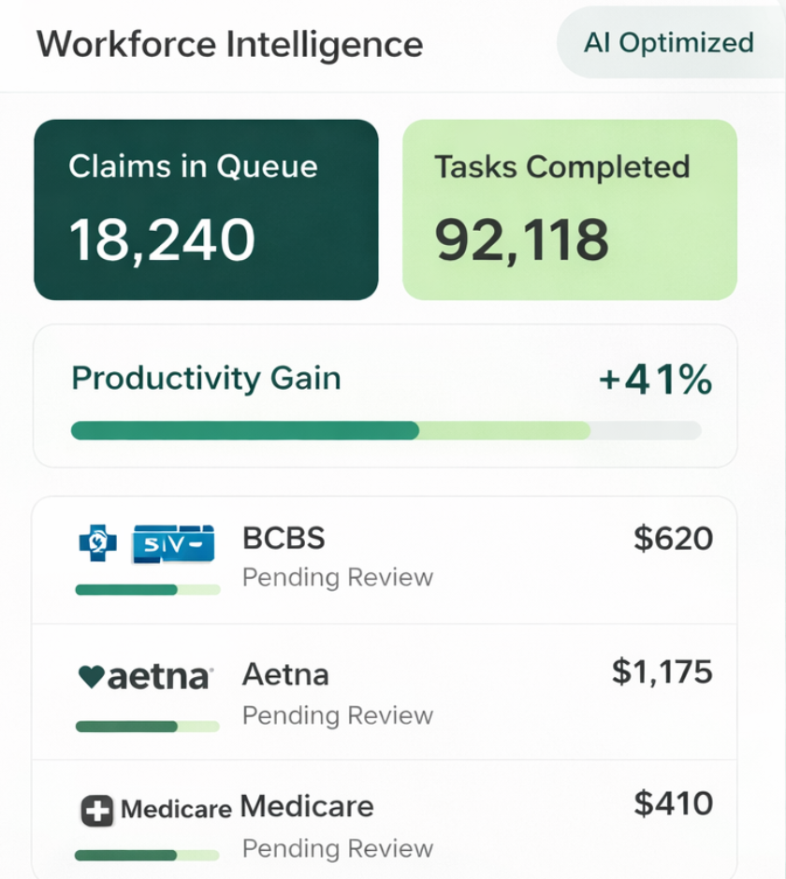Click the BCBS blue cross icon
Image resolution: width=786 pixels, height=879 pixels.
[x=98, y=543]
